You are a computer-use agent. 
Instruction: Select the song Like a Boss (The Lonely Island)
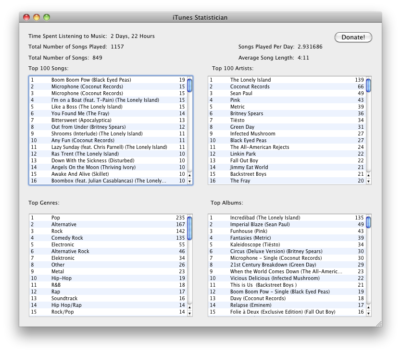click(x=108, y=107)
